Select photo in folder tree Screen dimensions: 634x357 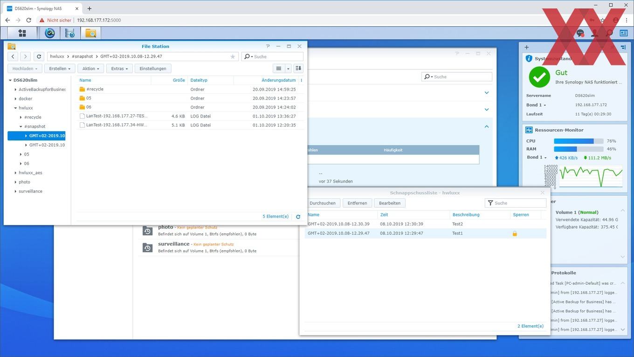click(x=24, y=182)
